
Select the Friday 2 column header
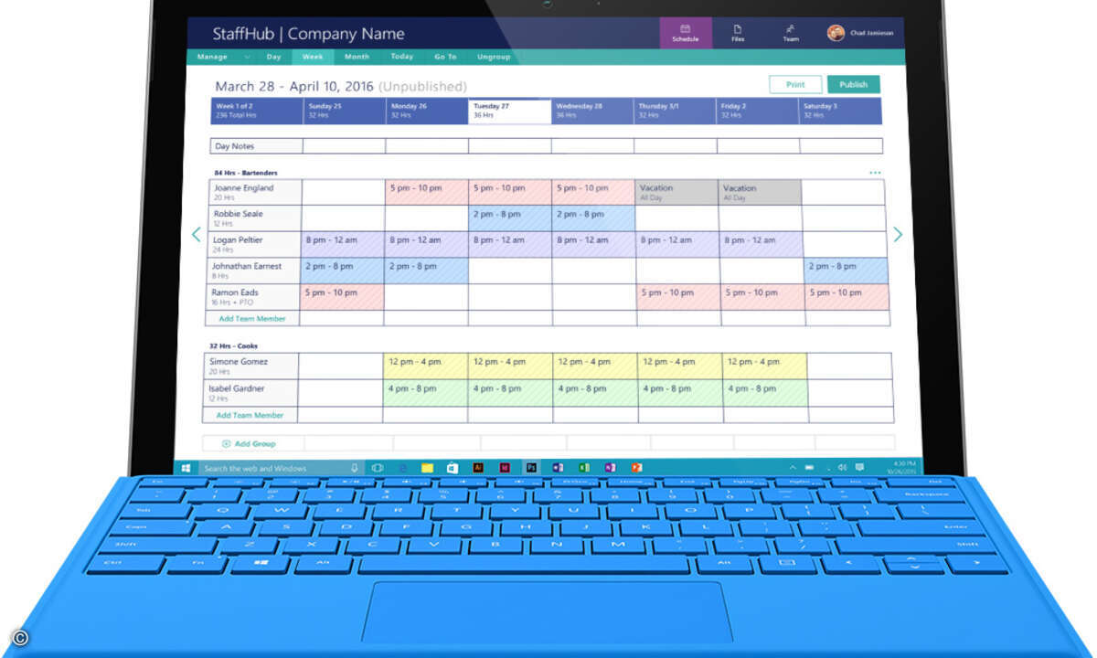(758, 111)
